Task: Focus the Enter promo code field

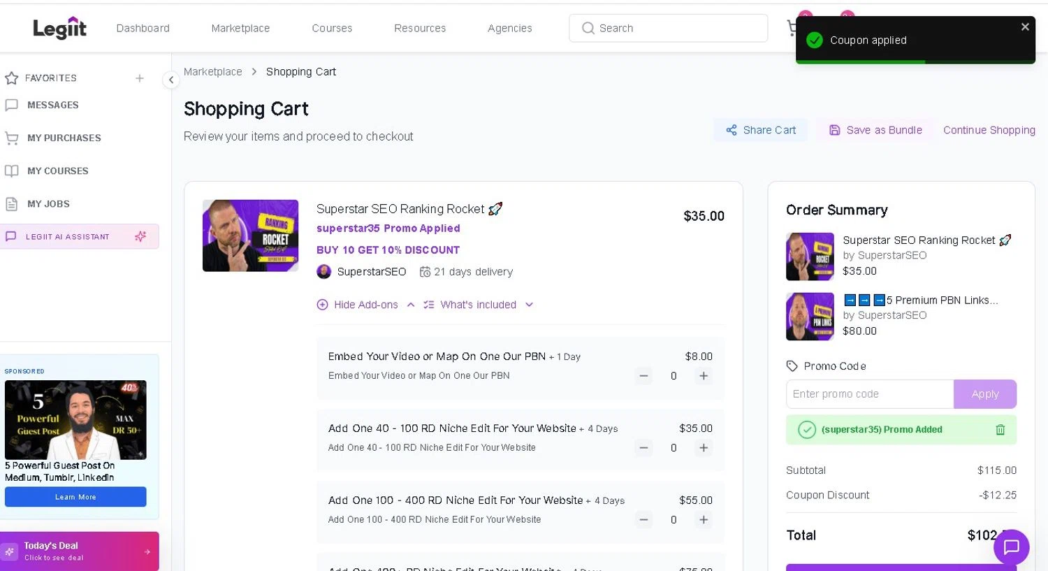Action: click(870, 394)
